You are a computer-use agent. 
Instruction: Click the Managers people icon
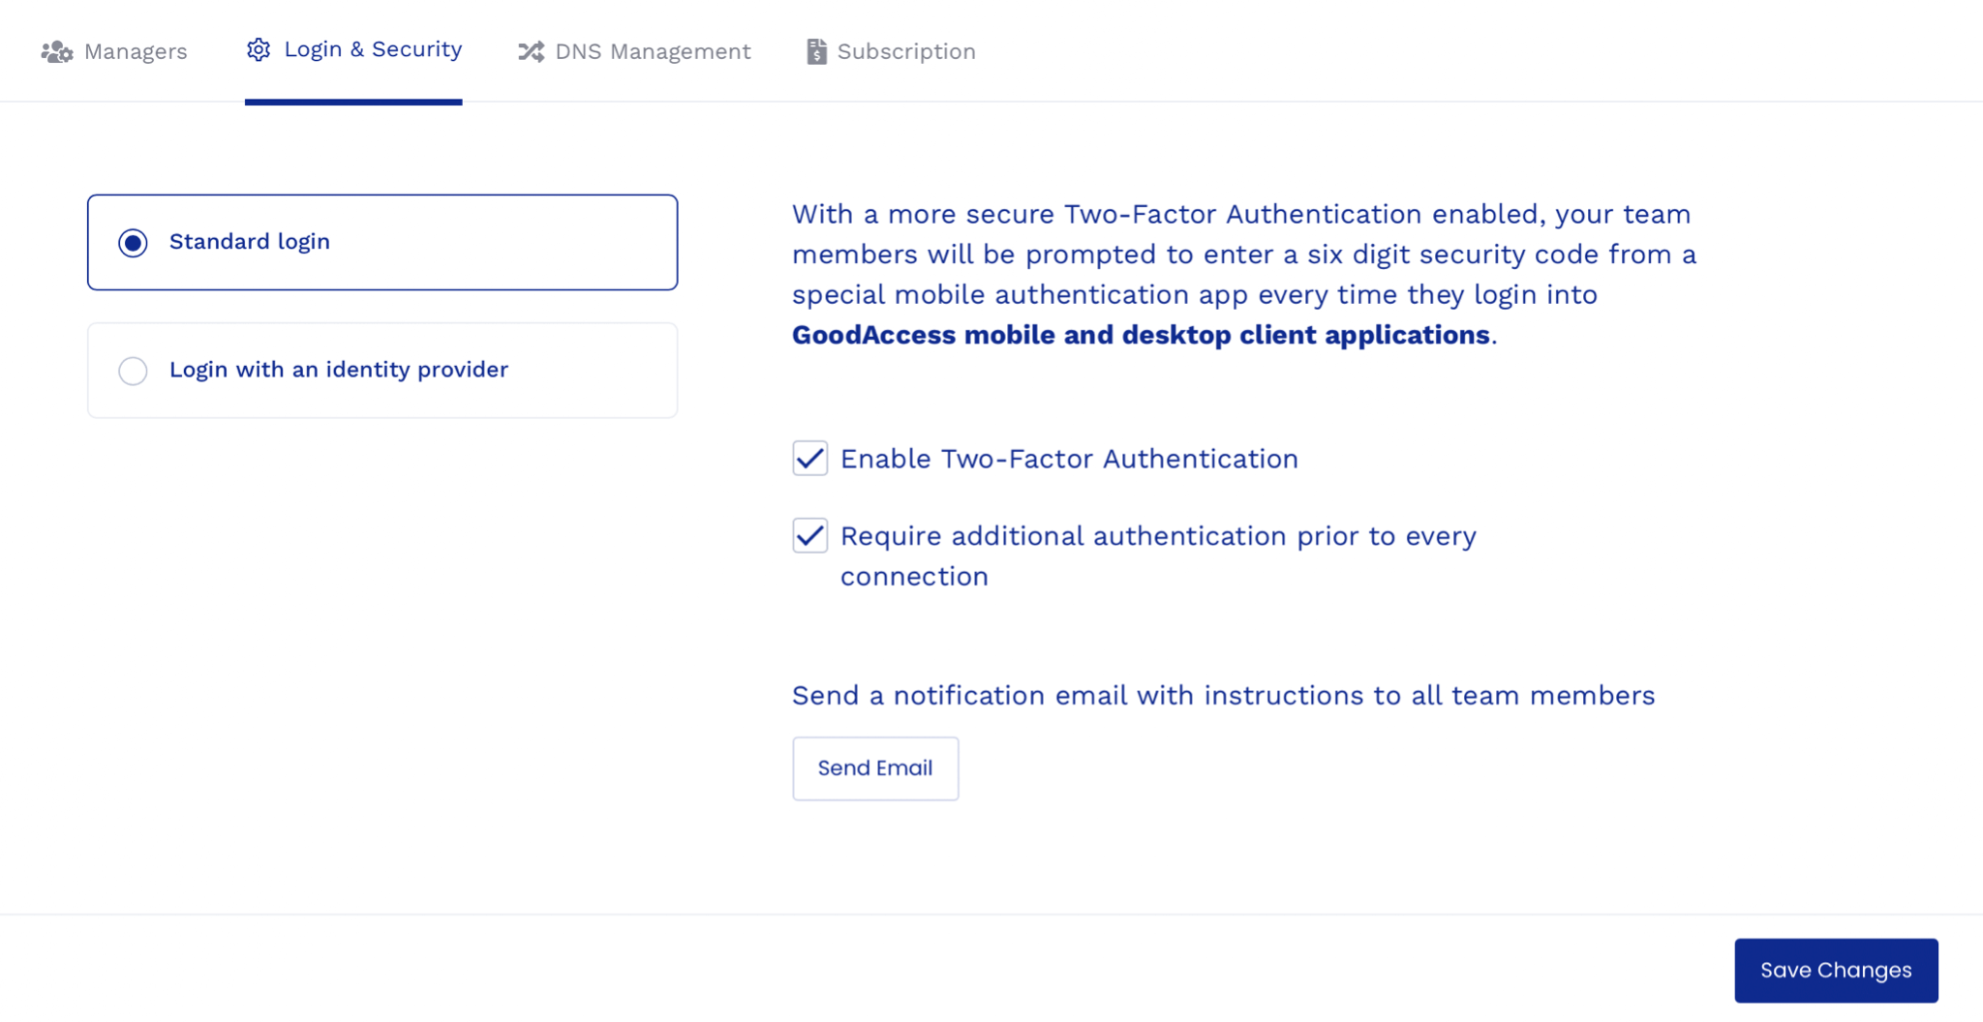pyautogui.click(x=57, y=51)
